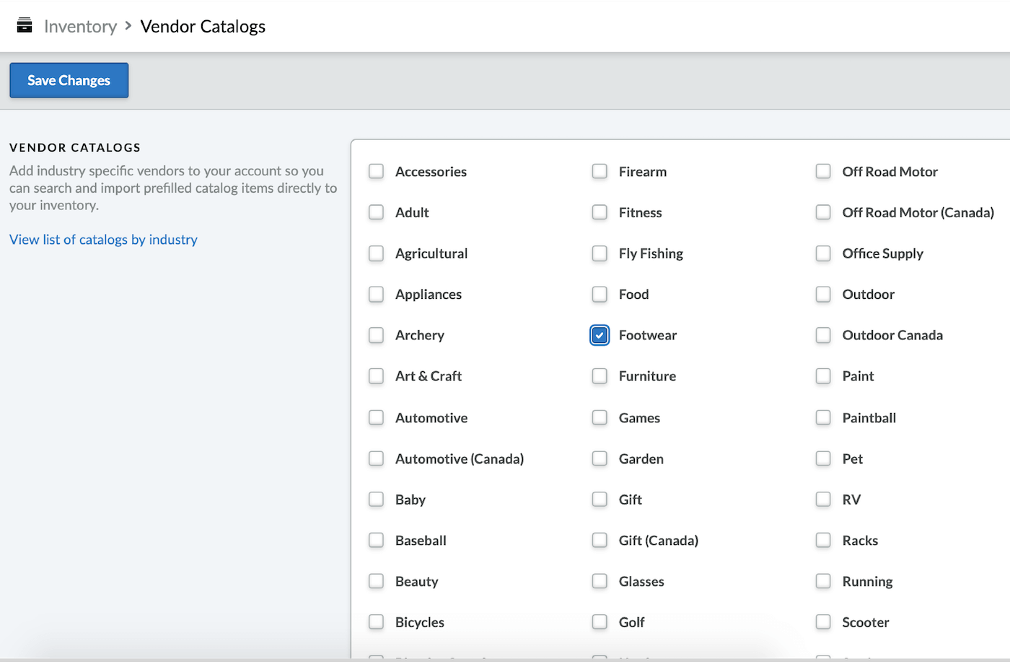Enable the Fly Fishing catalog
The height and width of the screenshot is (662, 1010).
(600, 253)
